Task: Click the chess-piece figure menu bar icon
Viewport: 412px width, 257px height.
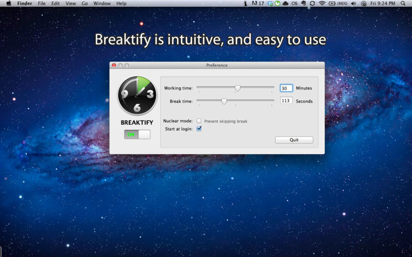Action: [x=246, y=4]
